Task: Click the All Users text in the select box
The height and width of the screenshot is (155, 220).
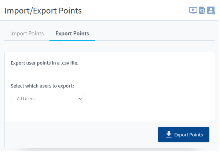Action: (26, 98)
